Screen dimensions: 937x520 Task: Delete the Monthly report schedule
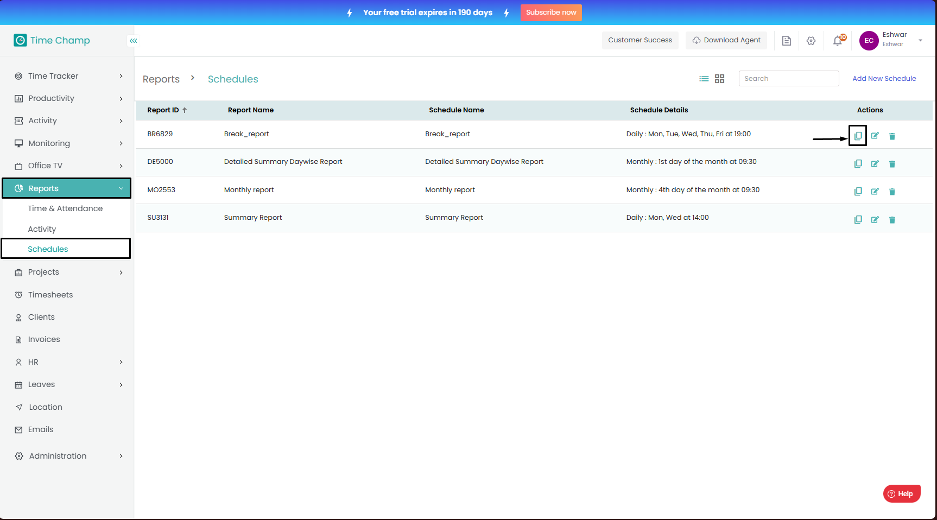click(x=892, y=192)
